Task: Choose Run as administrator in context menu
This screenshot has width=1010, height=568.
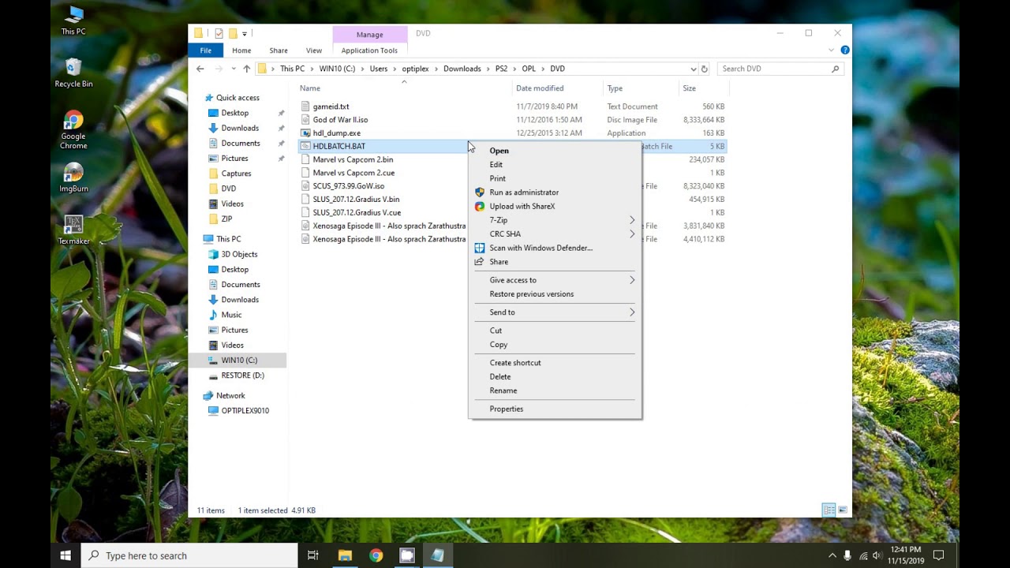Action: [555, 192]
